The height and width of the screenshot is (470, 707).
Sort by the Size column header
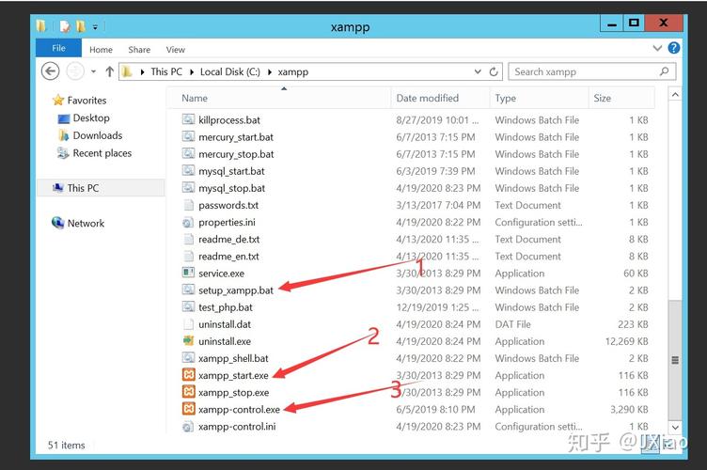621,98
